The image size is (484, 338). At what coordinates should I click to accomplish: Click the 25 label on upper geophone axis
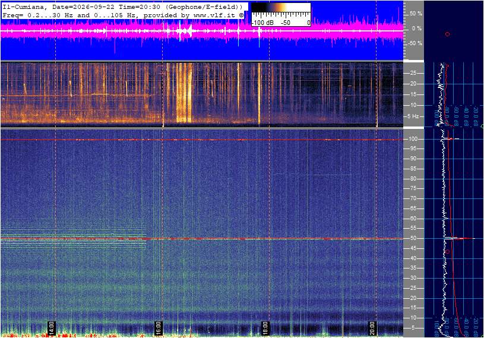[x=413, y=73]
